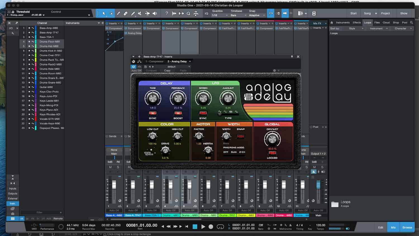This screenshot has height=236, width=419.
Task: Open the Pool browser tab
Action: pyautogui.click(x=404, y=23)
